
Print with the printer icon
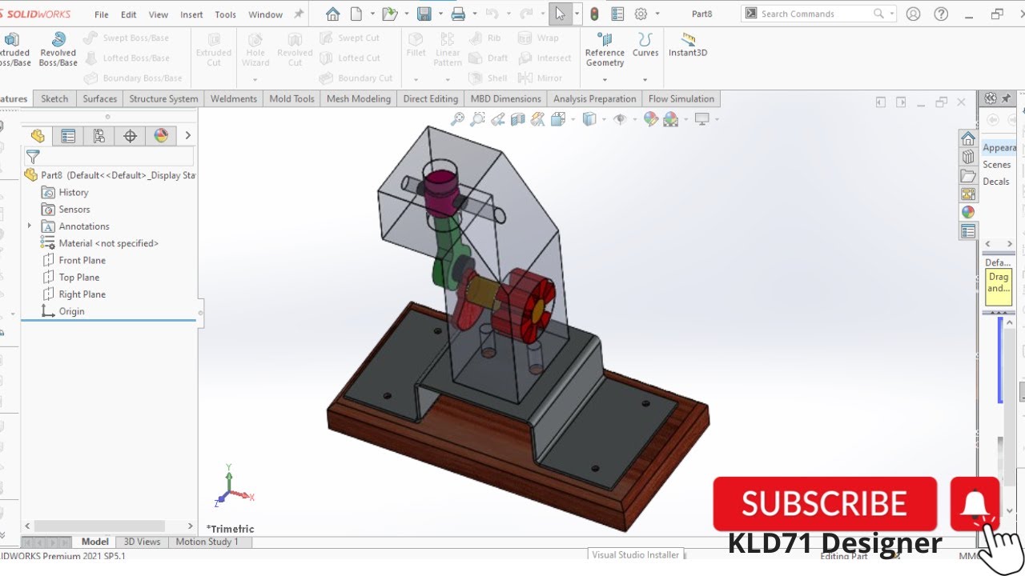pyautogui.click(x=458, y=14)
